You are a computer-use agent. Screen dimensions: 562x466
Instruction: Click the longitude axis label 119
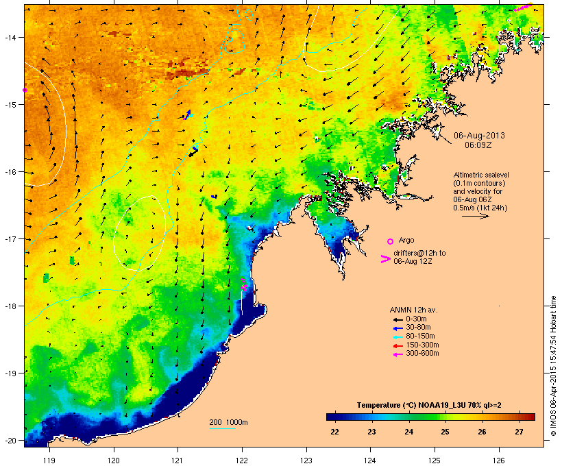[x=49, y=461]
